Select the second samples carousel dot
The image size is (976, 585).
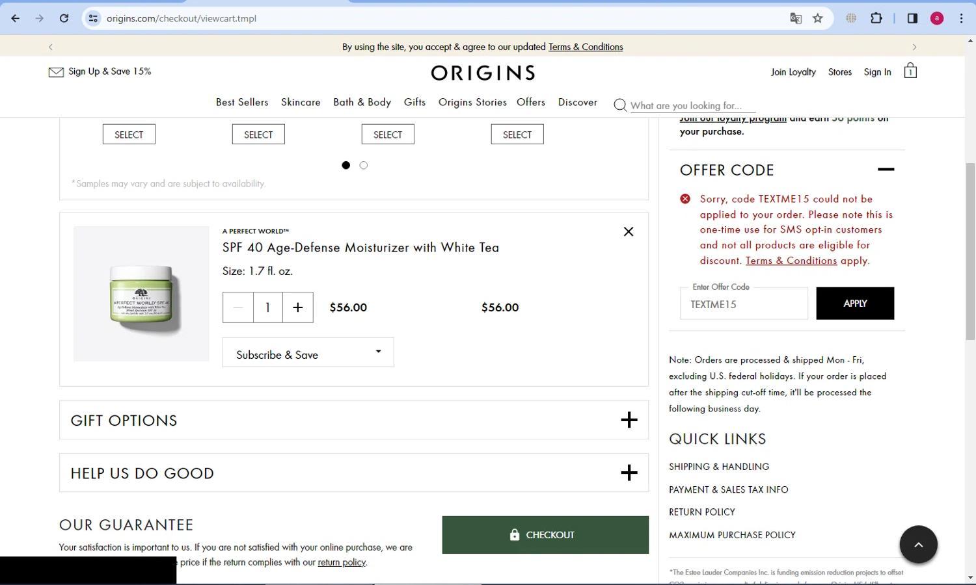pyautogui.click(x=364, y=165)
